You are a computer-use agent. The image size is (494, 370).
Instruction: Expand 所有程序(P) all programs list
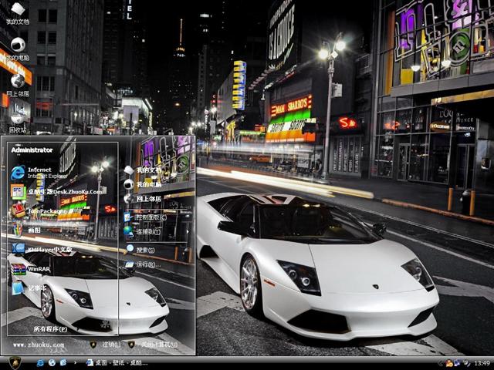(x=50, y=329)
